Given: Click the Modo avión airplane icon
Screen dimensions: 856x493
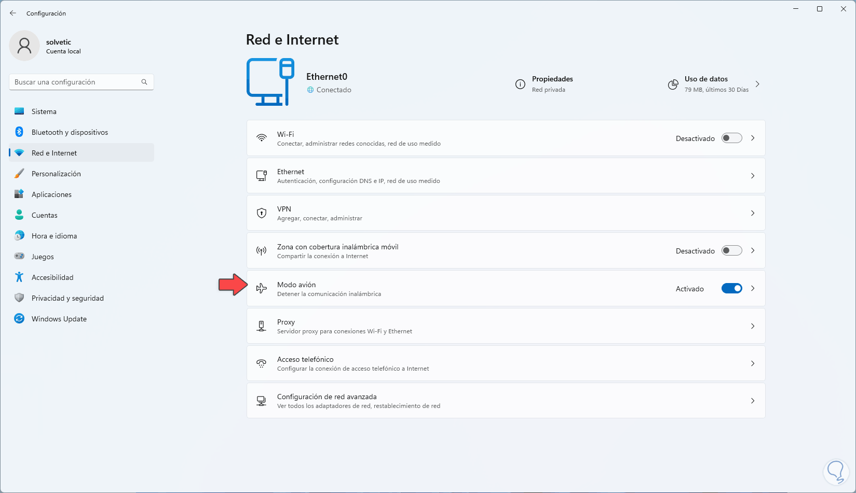Looking at the screenshot, I should [262, 289].
